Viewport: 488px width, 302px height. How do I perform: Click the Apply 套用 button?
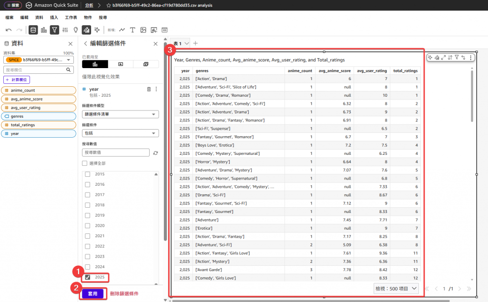tap(93, 293)
